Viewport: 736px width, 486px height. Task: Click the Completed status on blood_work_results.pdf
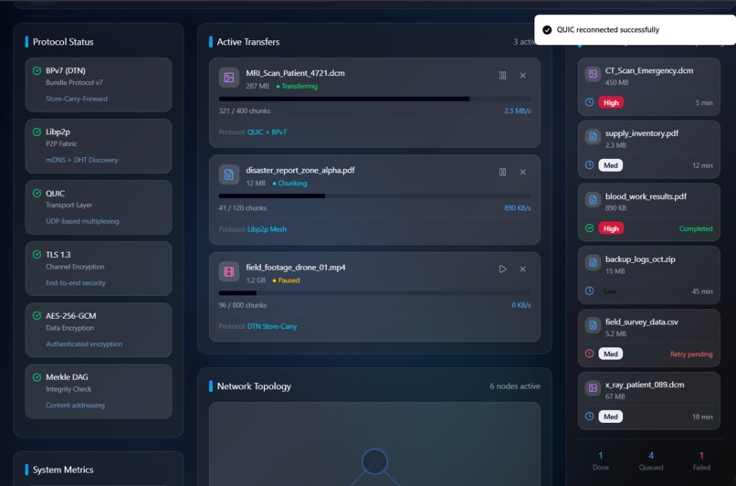click(x=696, y=228)
